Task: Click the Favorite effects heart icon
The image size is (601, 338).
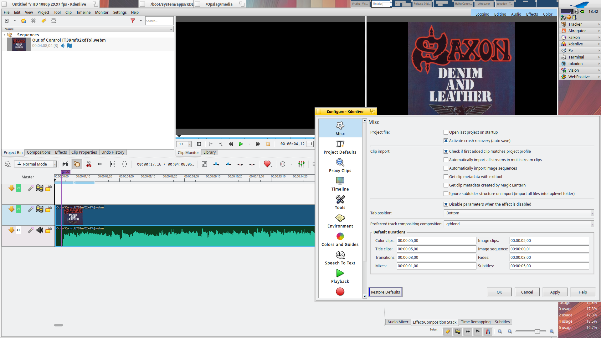Action: tap(267, 164)
